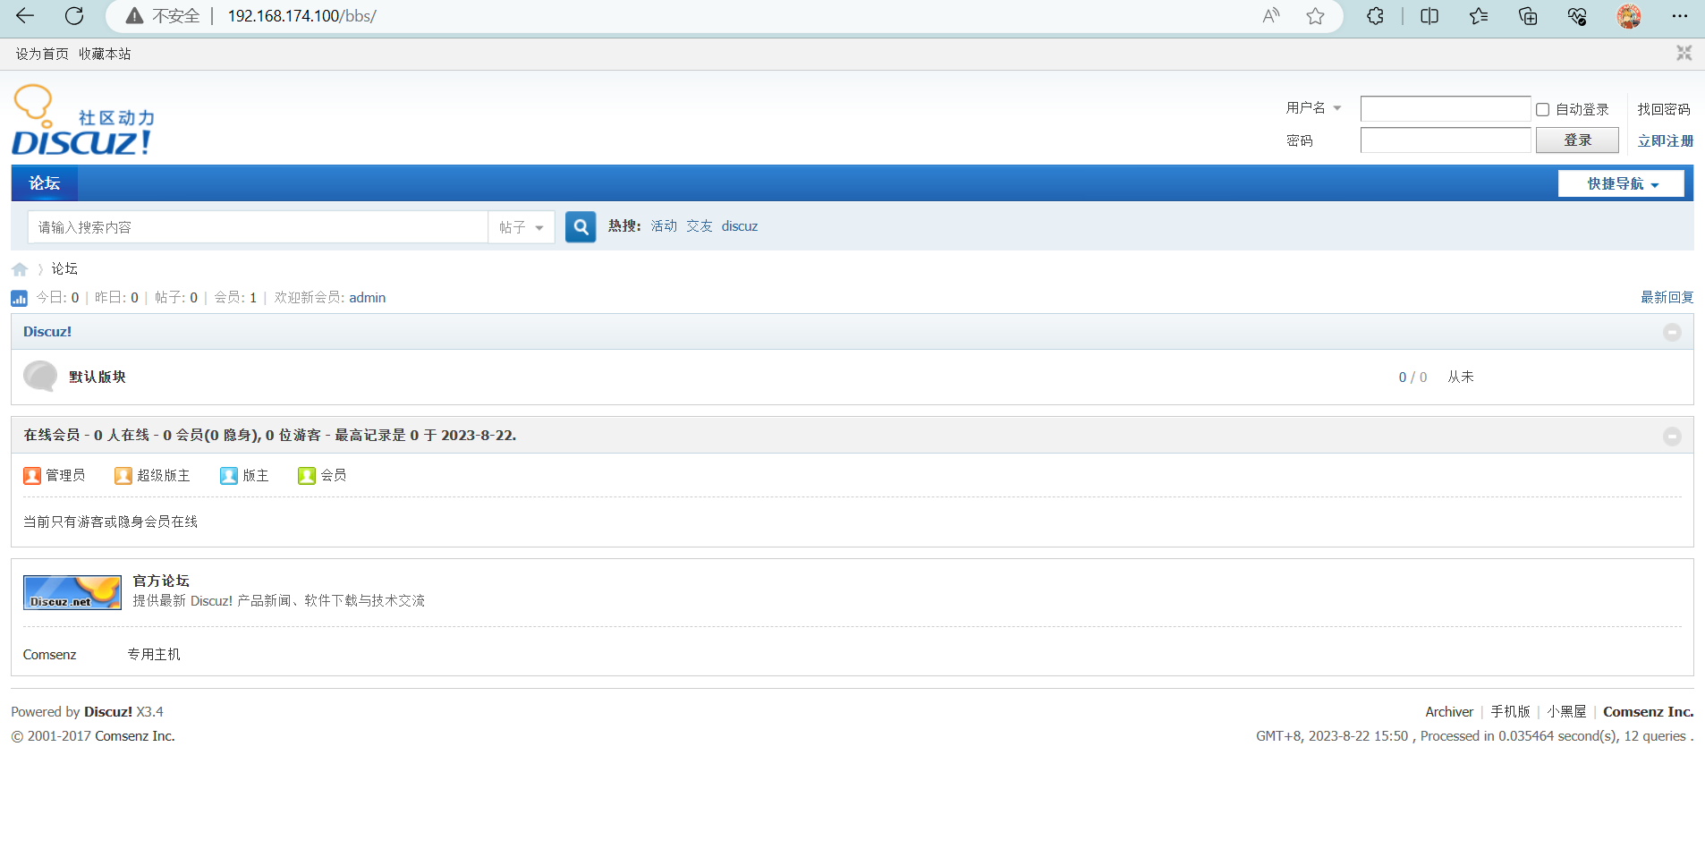Open the 小黑屋 footer link
This screenshot has width=1705, height=857.
(x=1566, y=711)
